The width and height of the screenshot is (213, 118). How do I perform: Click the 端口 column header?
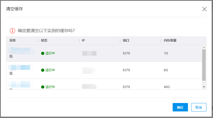tap(126, 40)
